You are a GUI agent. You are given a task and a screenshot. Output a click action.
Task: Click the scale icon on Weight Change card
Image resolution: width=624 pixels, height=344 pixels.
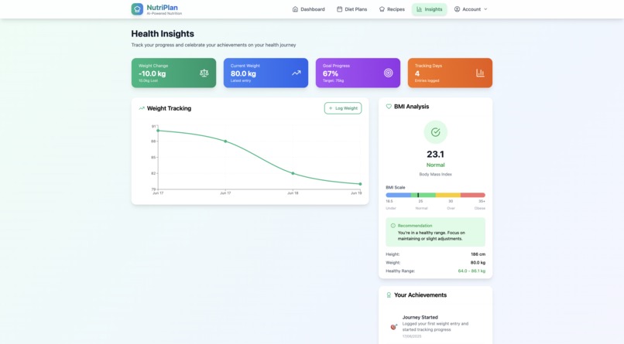(x=204, y=73)
